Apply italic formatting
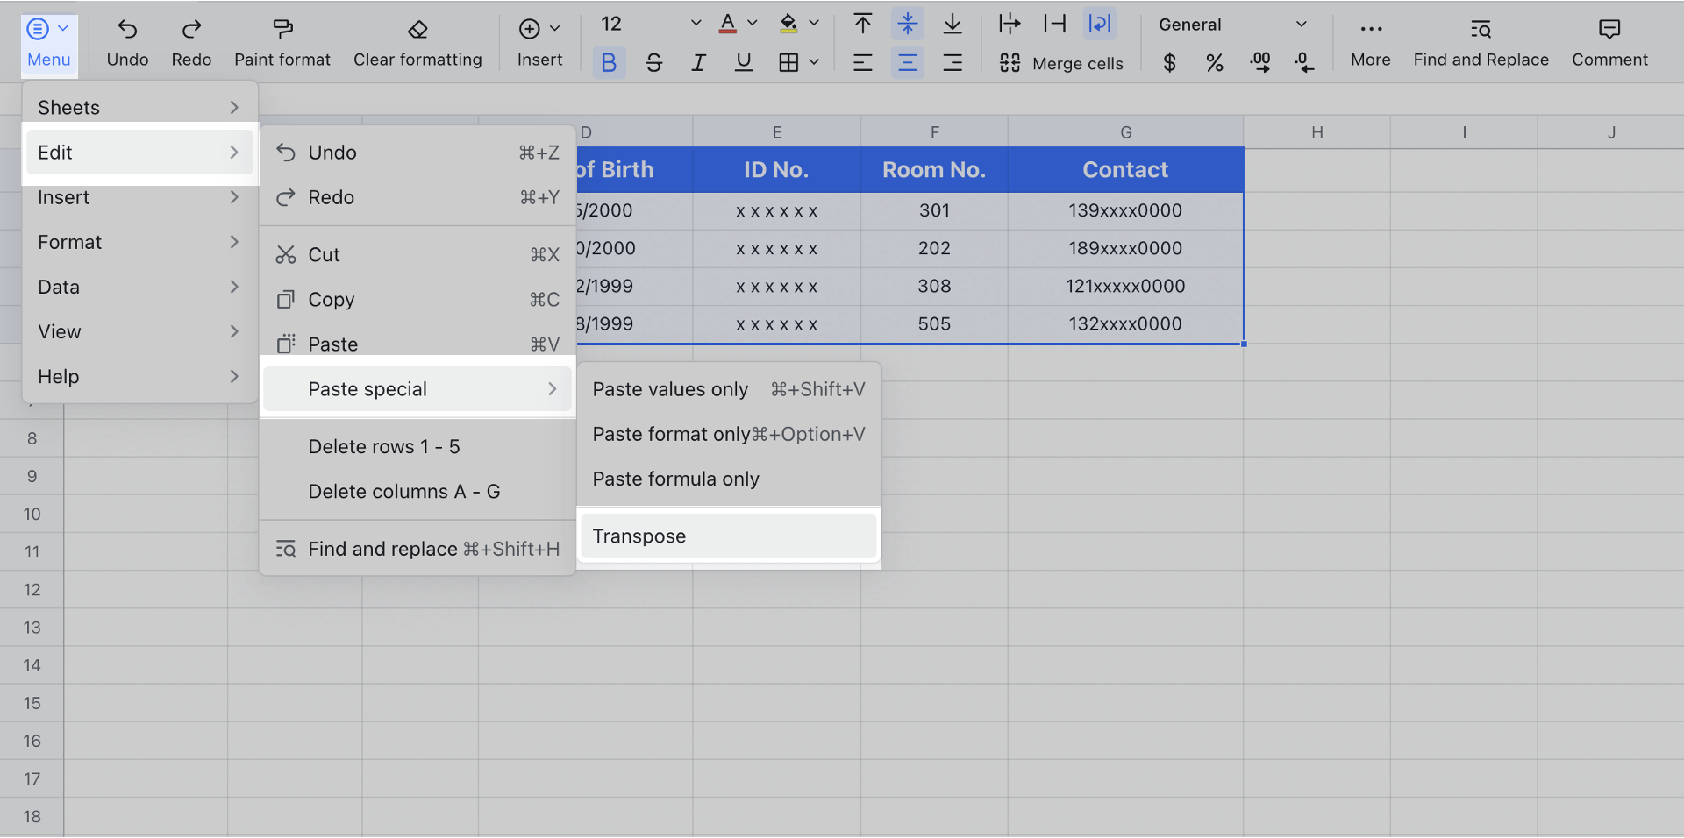Screen dimensions: 1684x838 698,61
